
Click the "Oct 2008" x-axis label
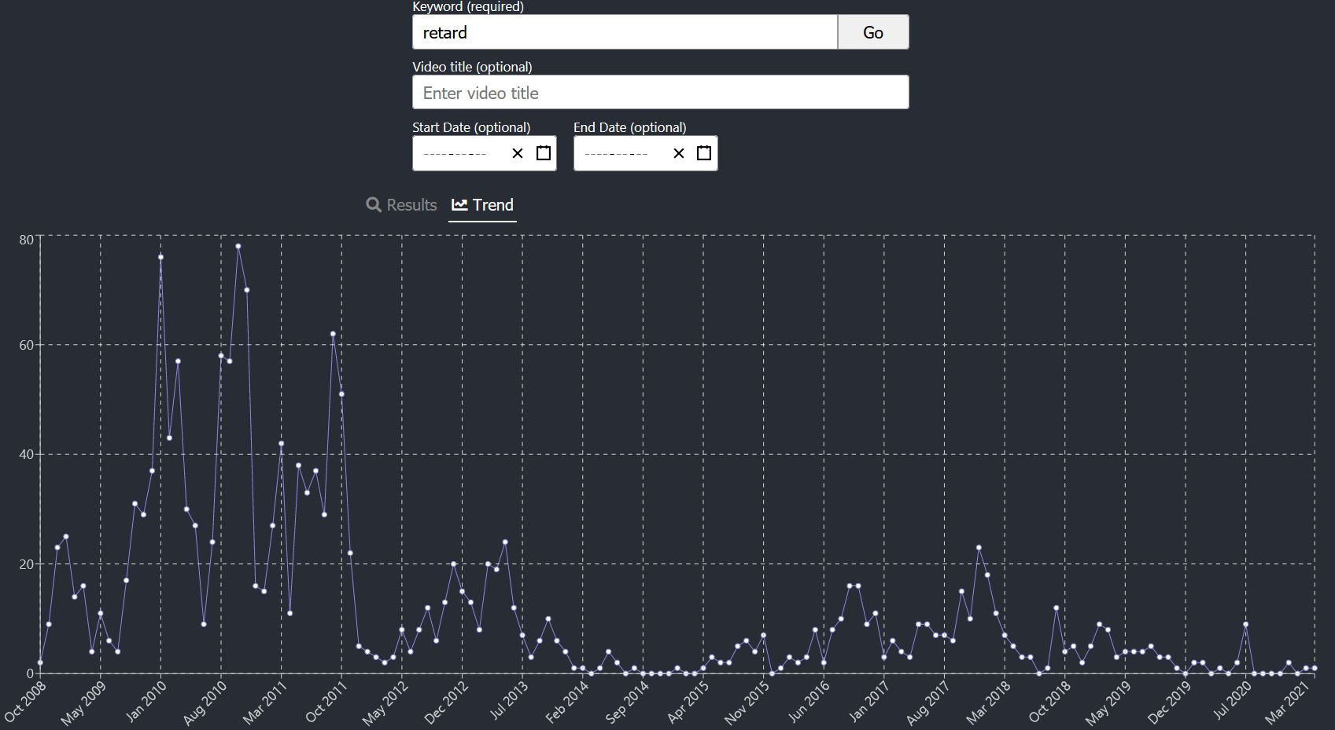[x=26, y=701]
